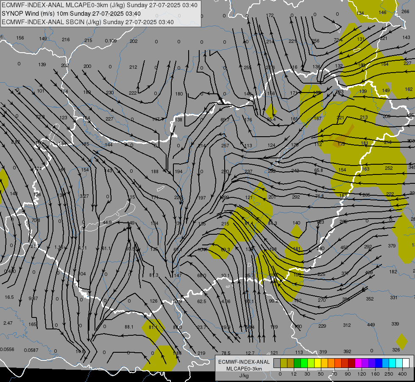This screenshot has width=415, height=382.
Task: Click the map value '2.47'
Action: [8, 323]
